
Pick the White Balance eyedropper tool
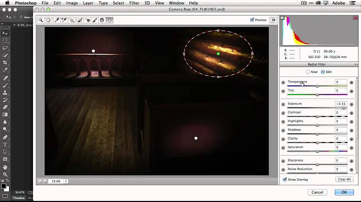[x=56, y=20]
